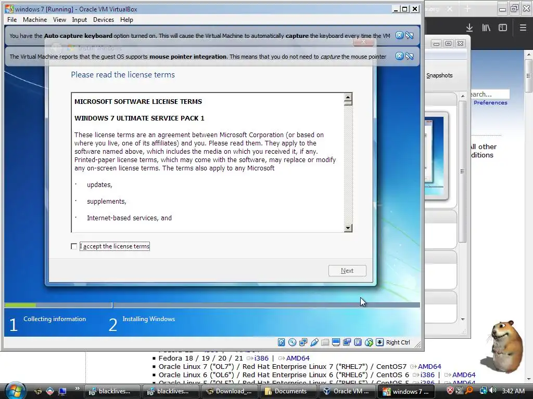The width and height of the screenshot is (533, 399).
Task: Click the network adapters icon in VirtualBox status bar
Action: 303,342
